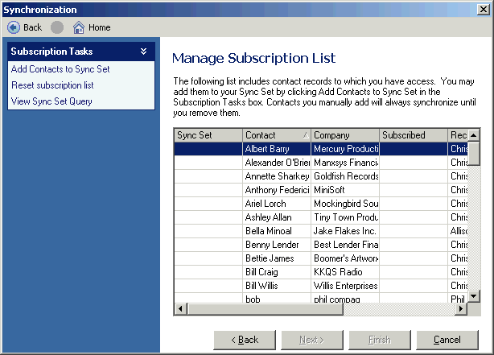Click the sort triangle in Contact header
This screenshot has height=355, width=494.
pyautogui.click(x=306, y=135)
